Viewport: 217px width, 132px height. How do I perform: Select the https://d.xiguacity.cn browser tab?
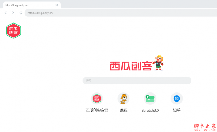pyautogui.click(x=32, y=5)
